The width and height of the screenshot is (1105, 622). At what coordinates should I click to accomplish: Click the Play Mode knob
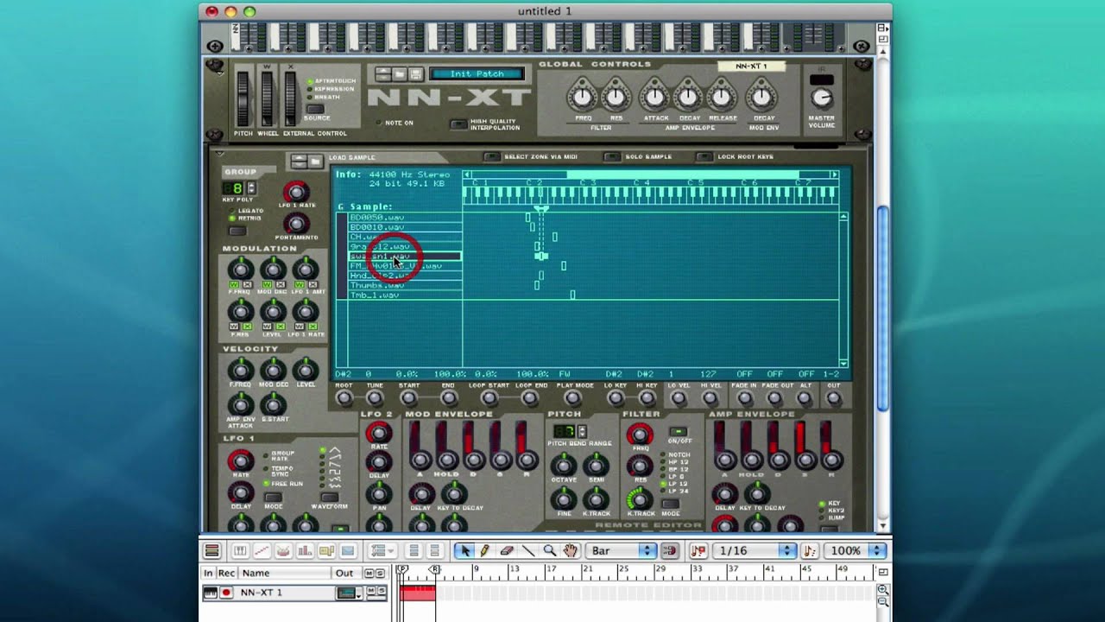tap(572, 398)
